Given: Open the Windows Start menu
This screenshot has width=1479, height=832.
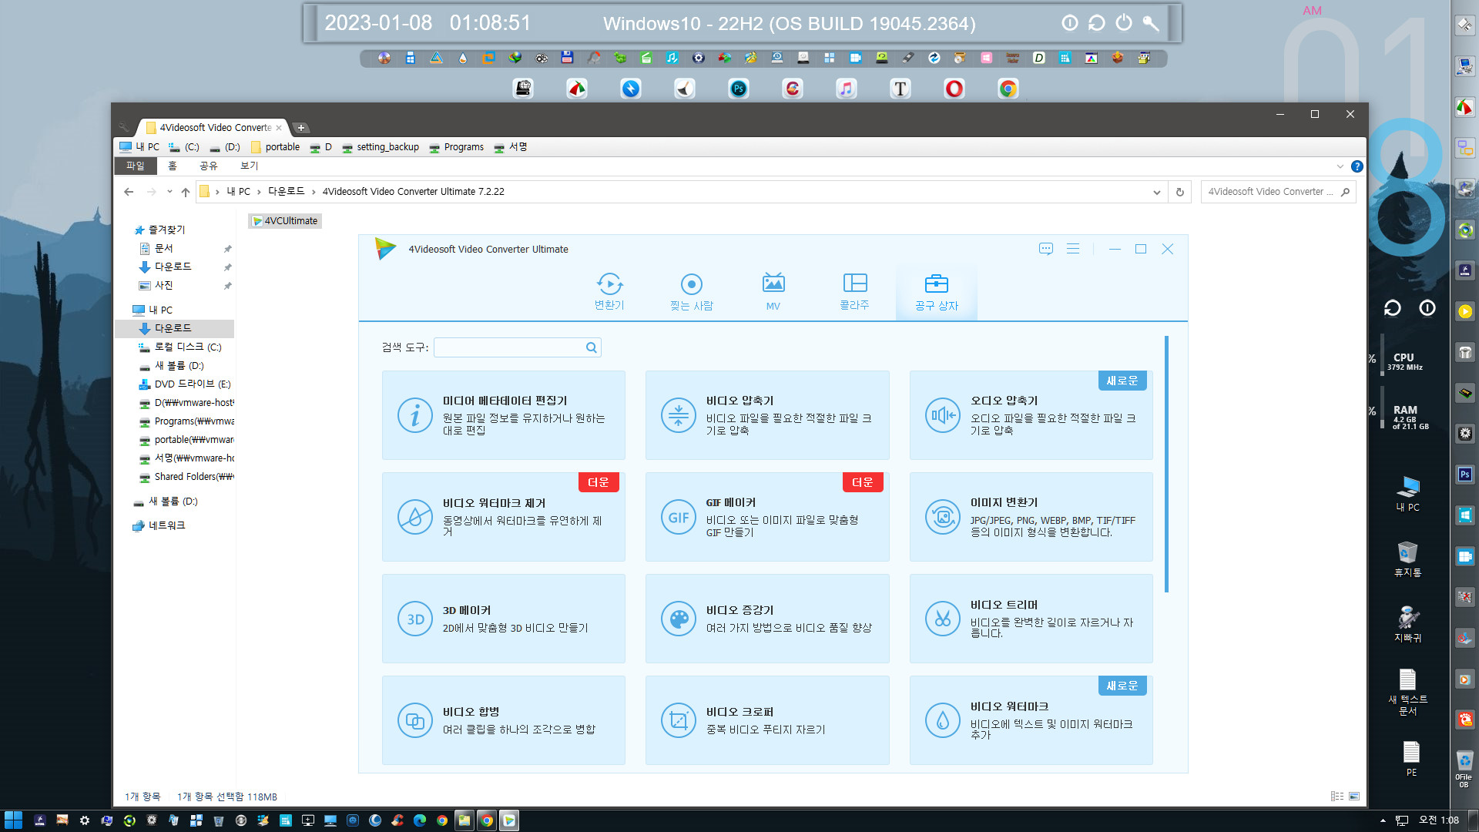Looking at the screenshot, I should click(13, 820).
